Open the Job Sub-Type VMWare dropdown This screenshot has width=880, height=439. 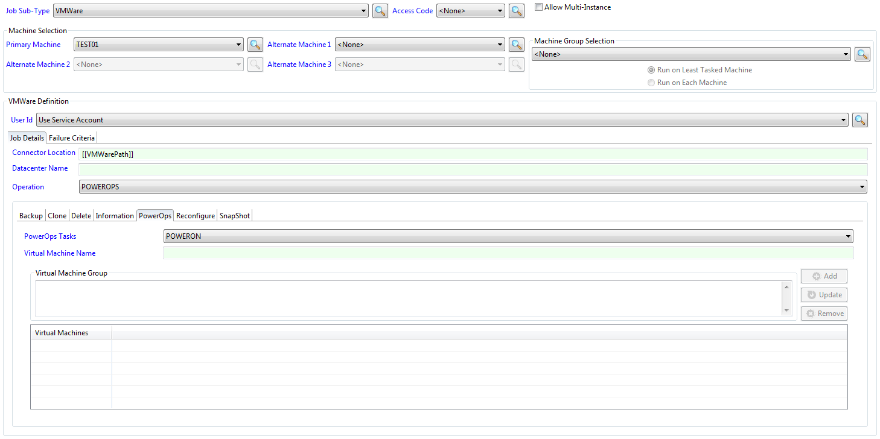point(211,11)
